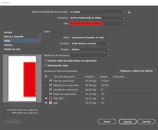Toggle the printer icon for gold ink
The height and width of the screenshot is (130, 158).
tap(46, 103)
